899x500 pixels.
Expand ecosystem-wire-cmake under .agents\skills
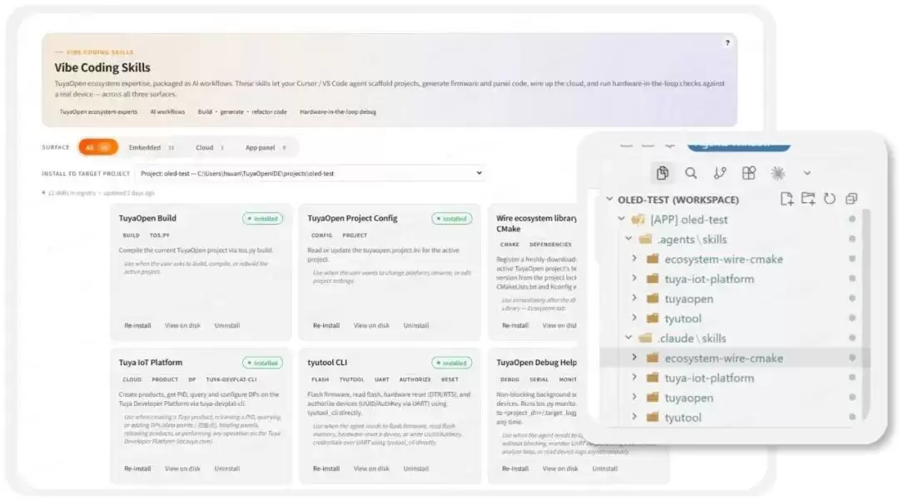634,259
